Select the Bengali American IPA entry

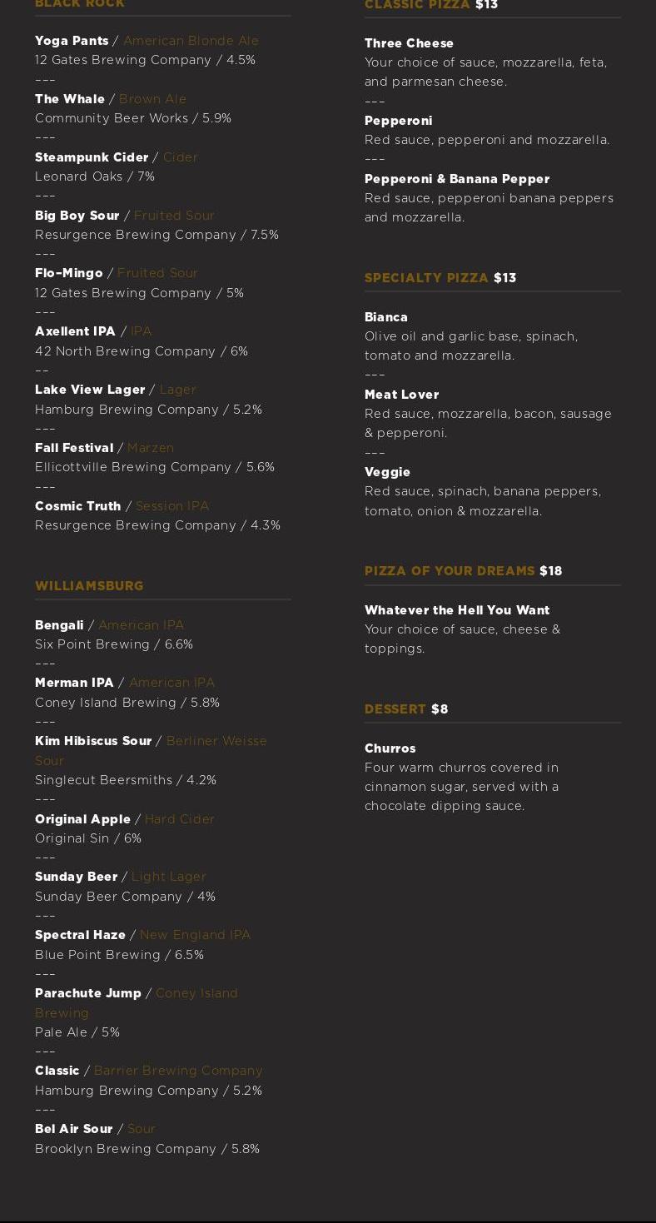(x=59, y=625)
